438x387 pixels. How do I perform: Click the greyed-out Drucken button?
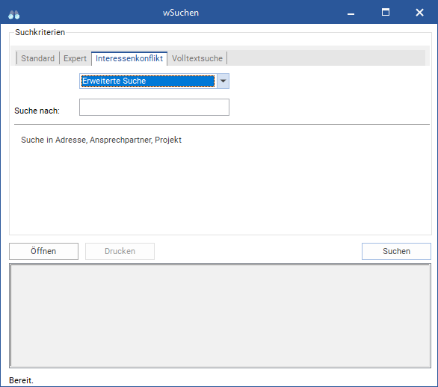120,251
